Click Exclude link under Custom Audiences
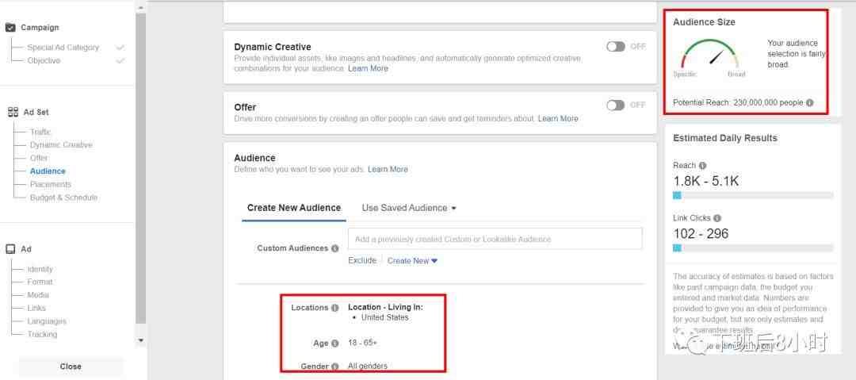 click(x=362, y=261)
